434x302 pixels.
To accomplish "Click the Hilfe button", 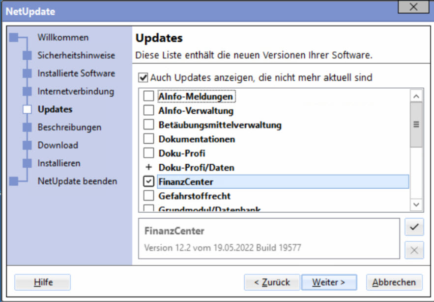I will [x=43, y=282].
